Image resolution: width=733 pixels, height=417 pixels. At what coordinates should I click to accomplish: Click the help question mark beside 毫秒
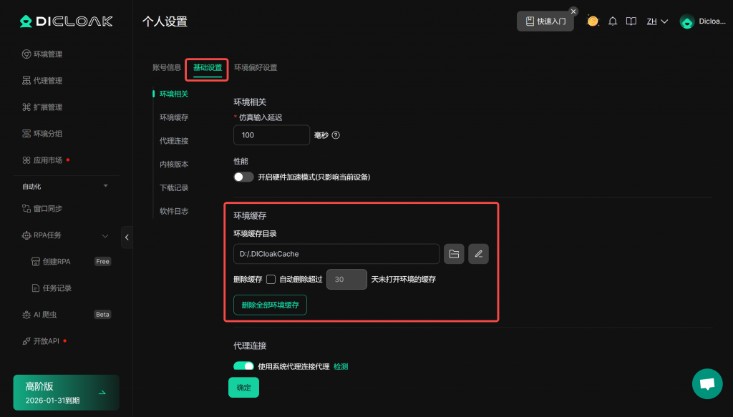(336, 135)
